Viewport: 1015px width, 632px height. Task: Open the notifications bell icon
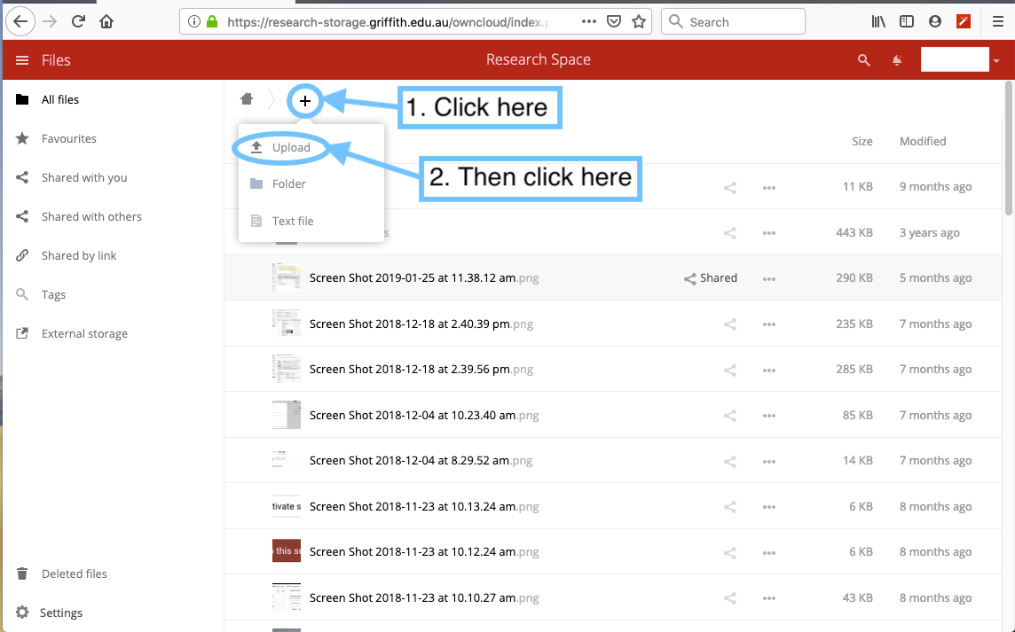897,60
